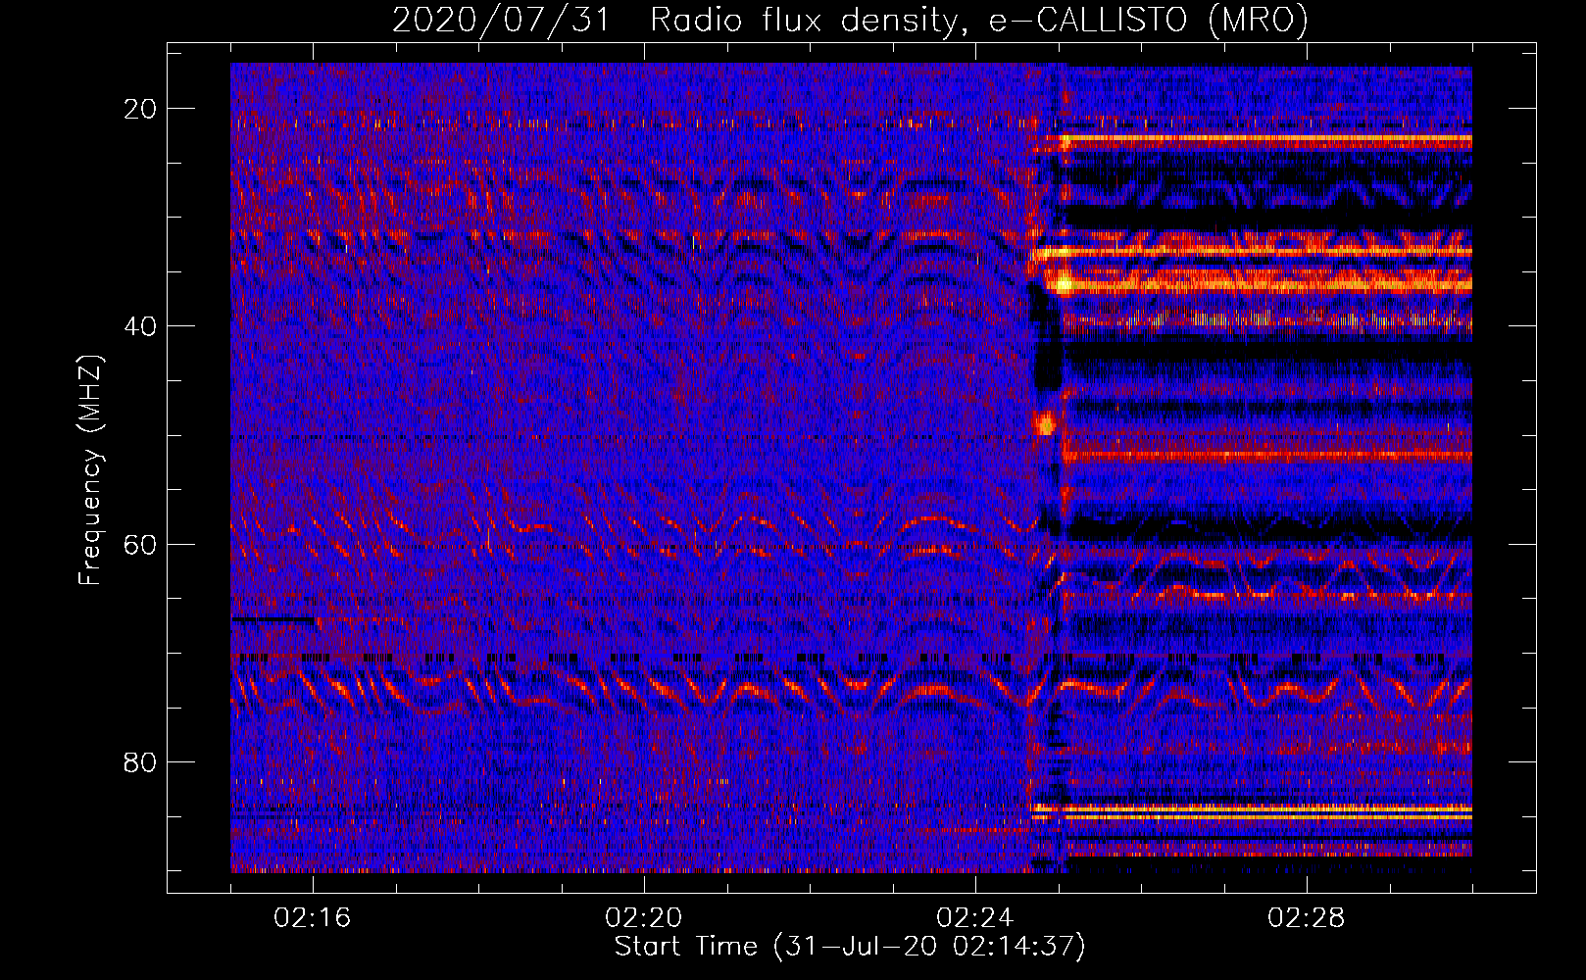Click the 02:28 time tick label
The width and height of the screenshot is (1586, 980).
(x=1307, y=918)
